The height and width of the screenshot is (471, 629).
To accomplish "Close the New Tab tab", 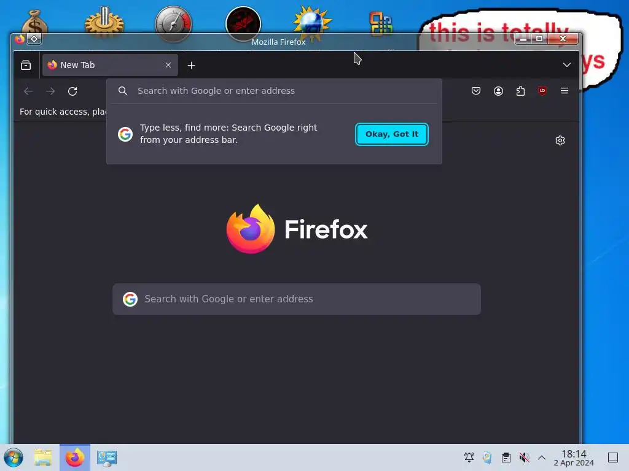I will coord(168,65).
